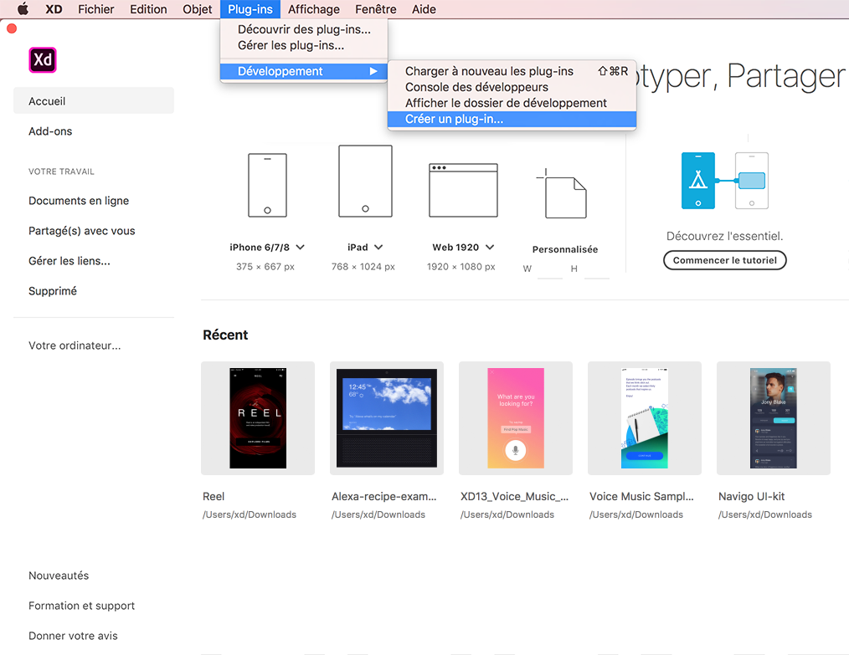Viewport: 849px width, 655px height.
Task: Open the Voice Music Sampl thumbnail
Action: click(645, 418)
